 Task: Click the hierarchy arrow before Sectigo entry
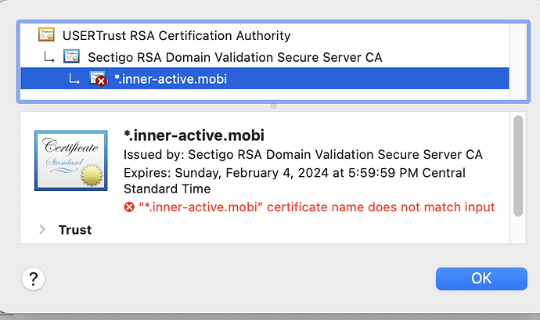49,57
